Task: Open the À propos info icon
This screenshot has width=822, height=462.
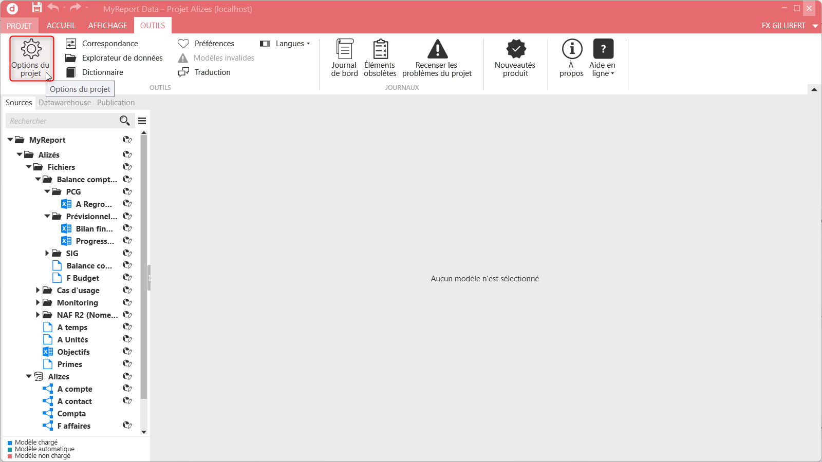Action: coord(572,49)
